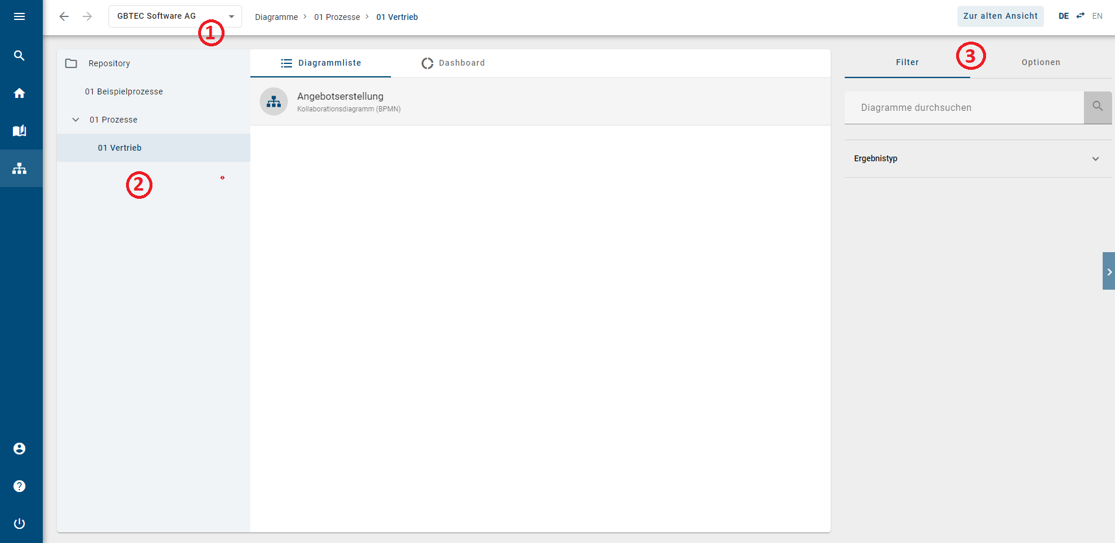
Task: Expand the Ergebnistyp filter section
Action: point(1095,159)
